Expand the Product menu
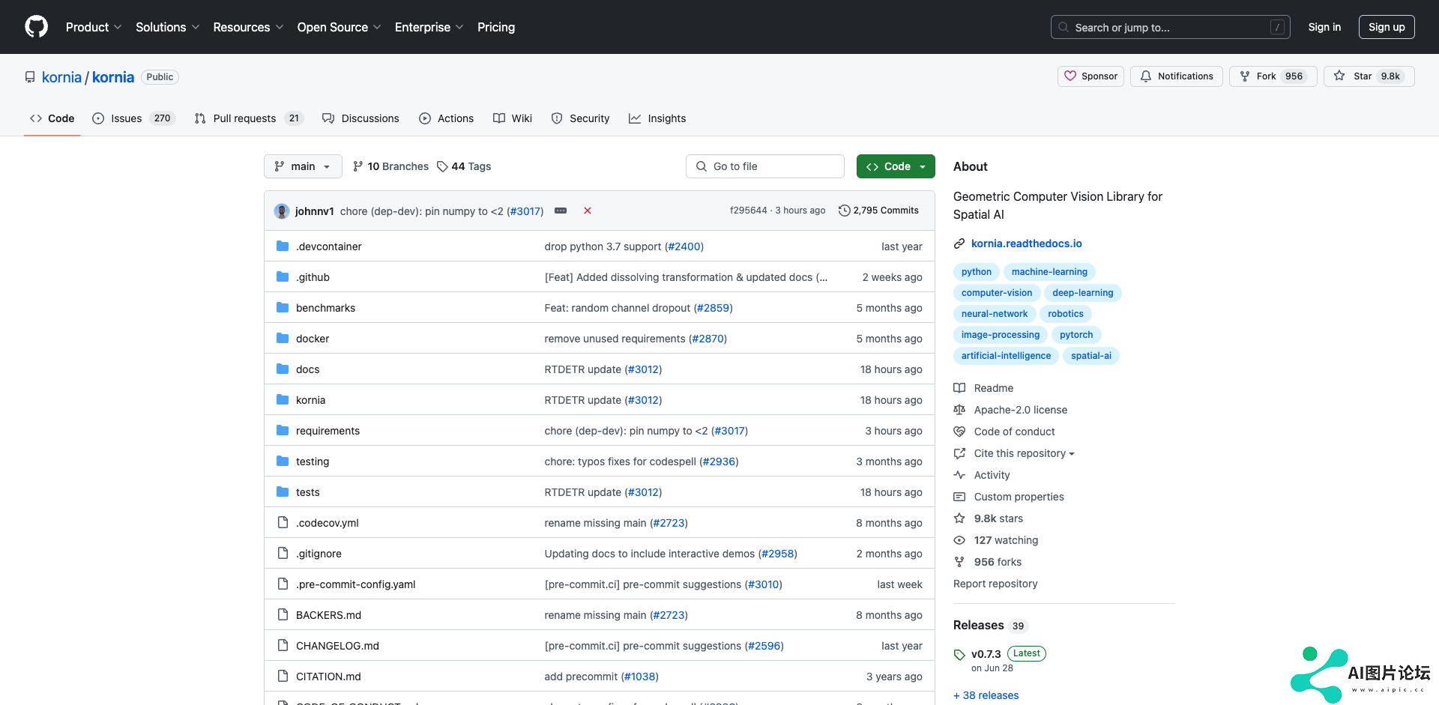 [x=94, y=27]
